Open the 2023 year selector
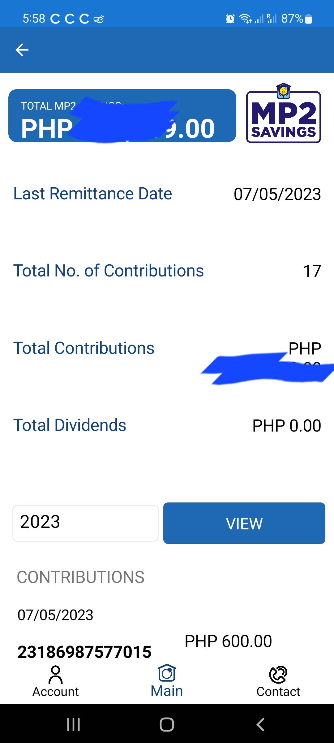Screen dimensions: 334x743 [x=85, y=523]
